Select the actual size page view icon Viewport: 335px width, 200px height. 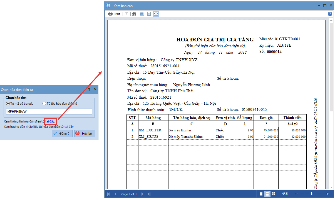(142, 14)
